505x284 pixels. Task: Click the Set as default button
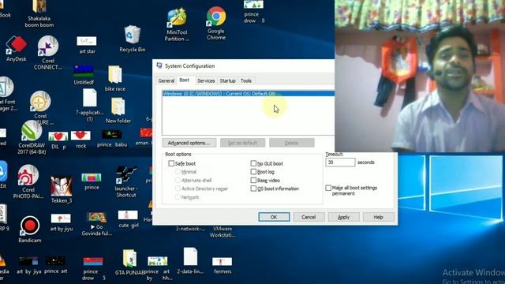click(242, 143)
